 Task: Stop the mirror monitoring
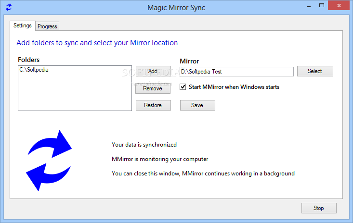point(319,208)
